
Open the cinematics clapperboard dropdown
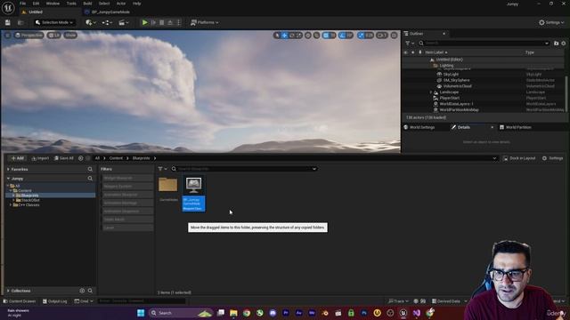click(124, 22)
